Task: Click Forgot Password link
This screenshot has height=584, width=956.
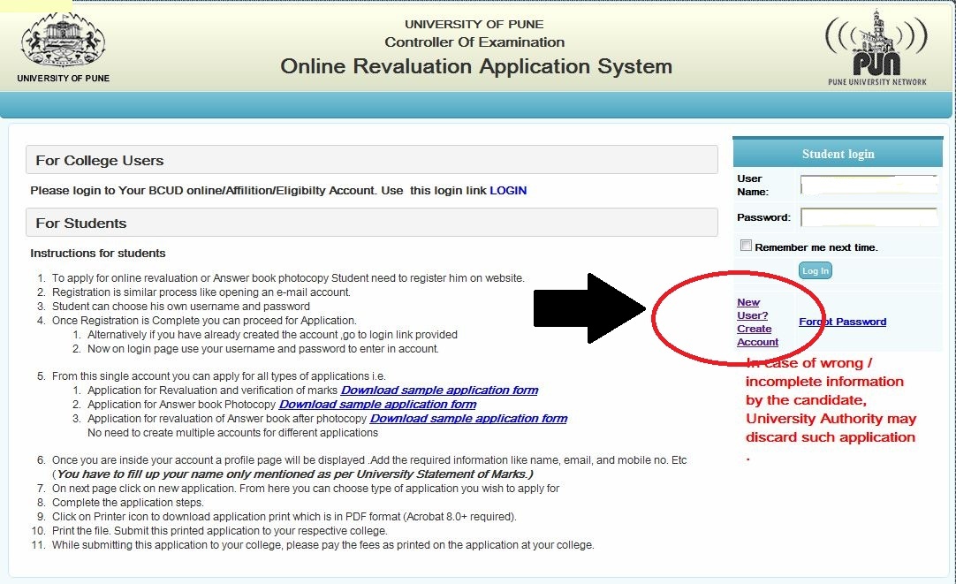Action: pyautogui.click(x=842, y=322)
